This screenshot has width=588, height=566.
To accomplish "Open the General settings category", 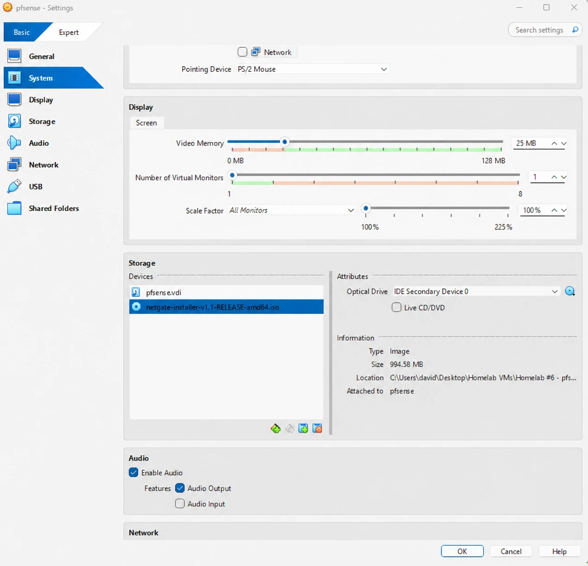I will pyautogui.click(x=41, y=56).
